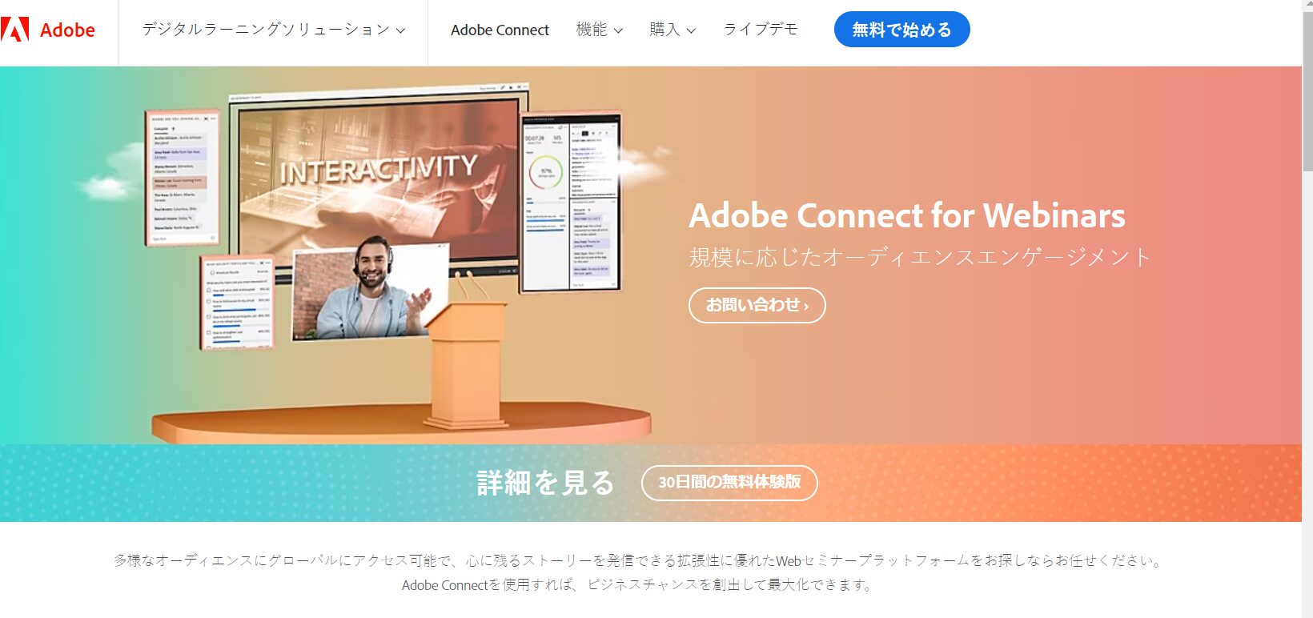Start the 30日間の無料体験版 trial button
Image resolution: width=1313 pixels, height=618 pixels.
point(729,483)
